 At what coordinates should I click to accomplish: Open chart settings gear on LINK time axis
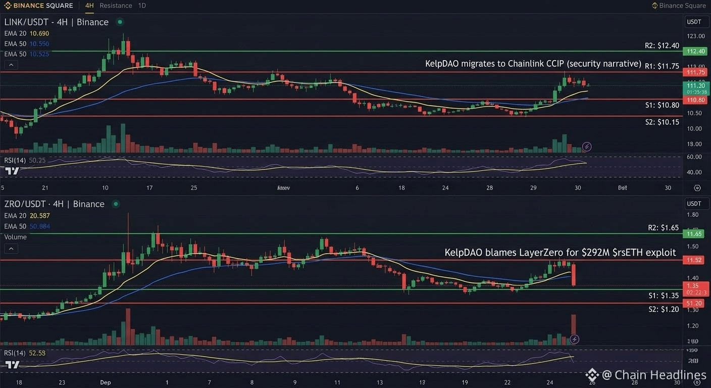pos(697,187)
